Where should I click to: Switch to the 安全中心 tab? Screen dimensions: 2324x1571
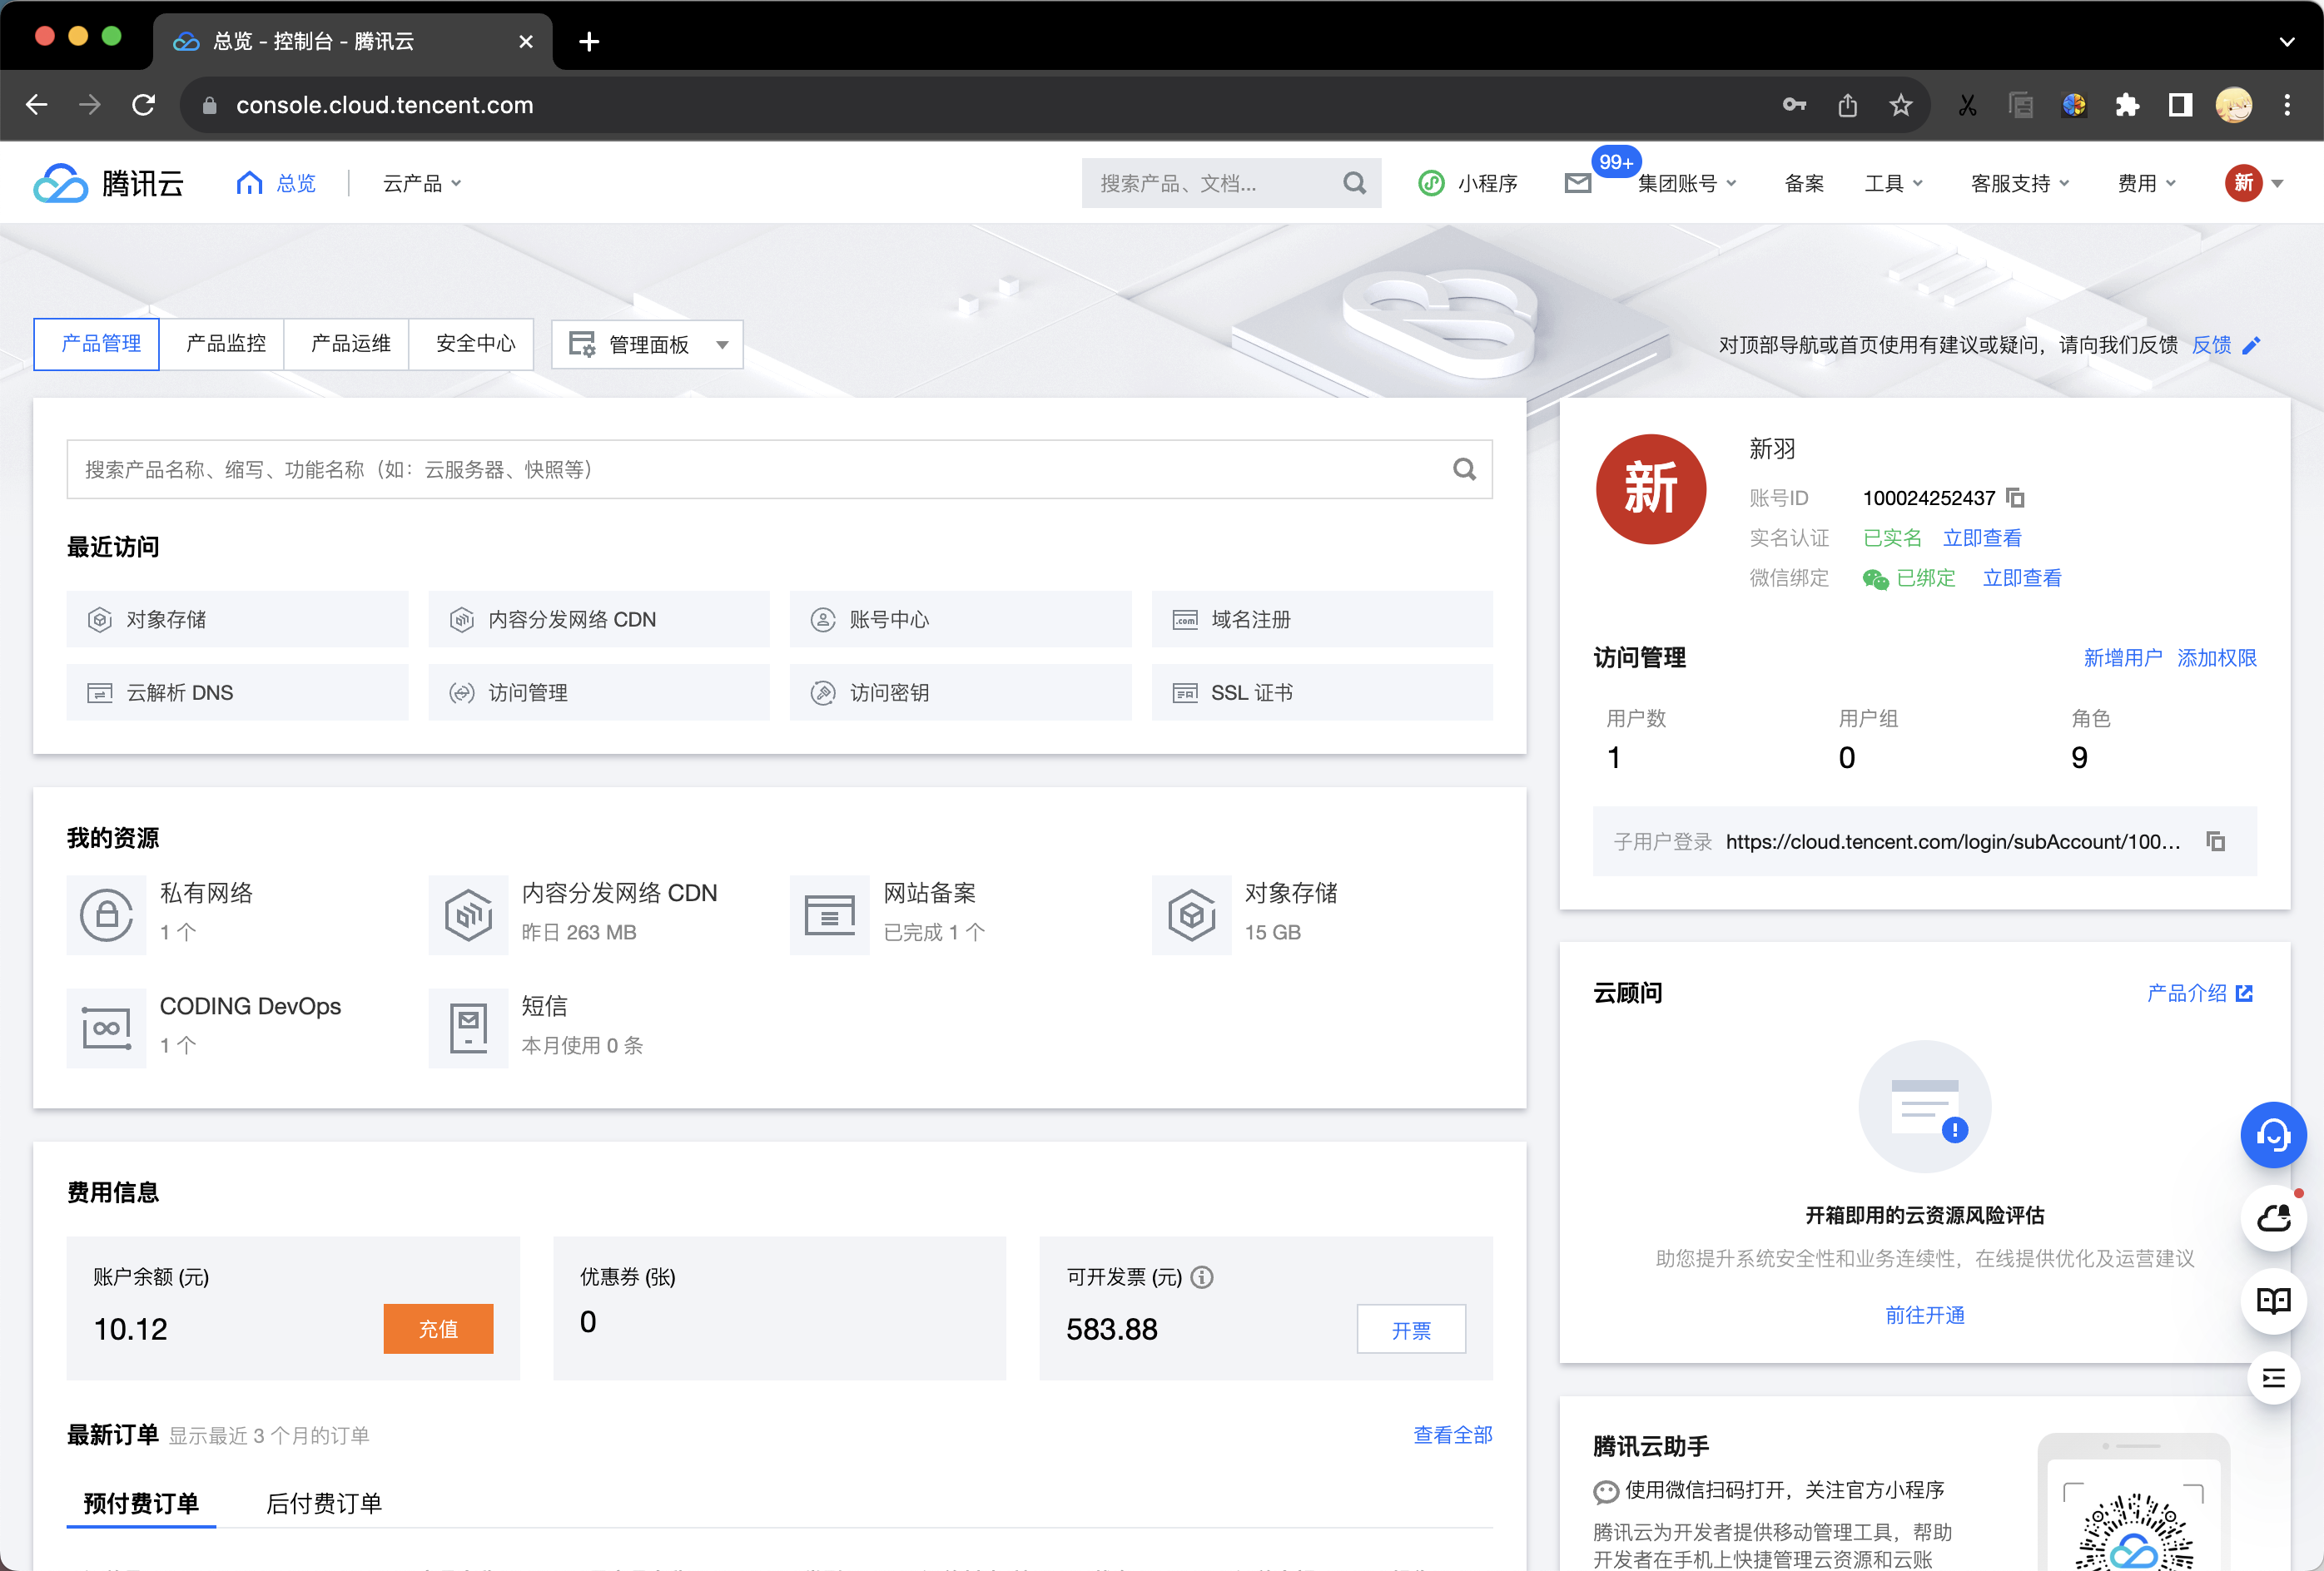(x=475, y=344)
